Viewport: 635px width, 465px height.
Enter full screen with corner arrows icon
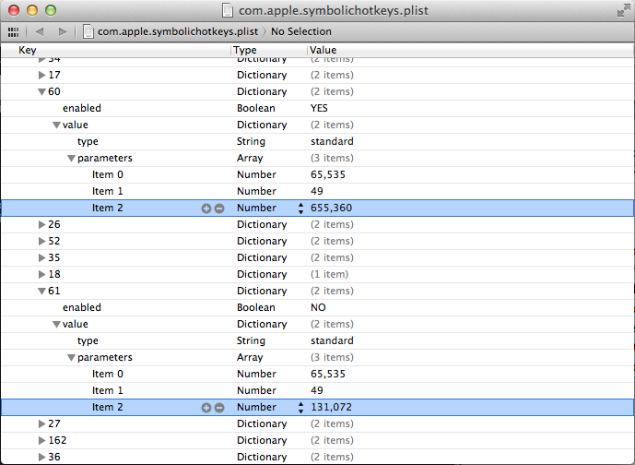point(623,10)
